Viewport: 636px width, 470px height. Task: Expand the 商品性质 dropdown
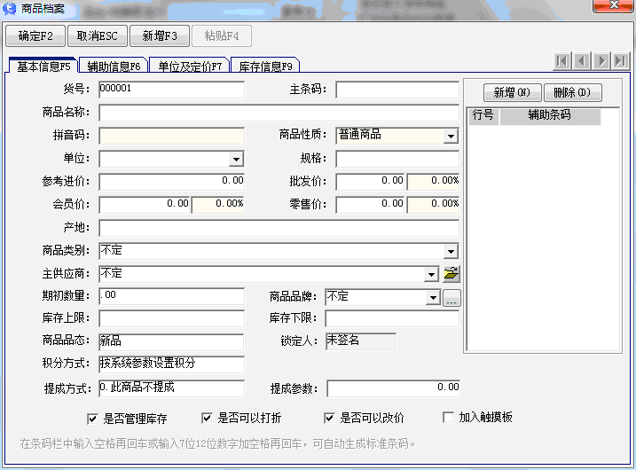pos(451,137)
